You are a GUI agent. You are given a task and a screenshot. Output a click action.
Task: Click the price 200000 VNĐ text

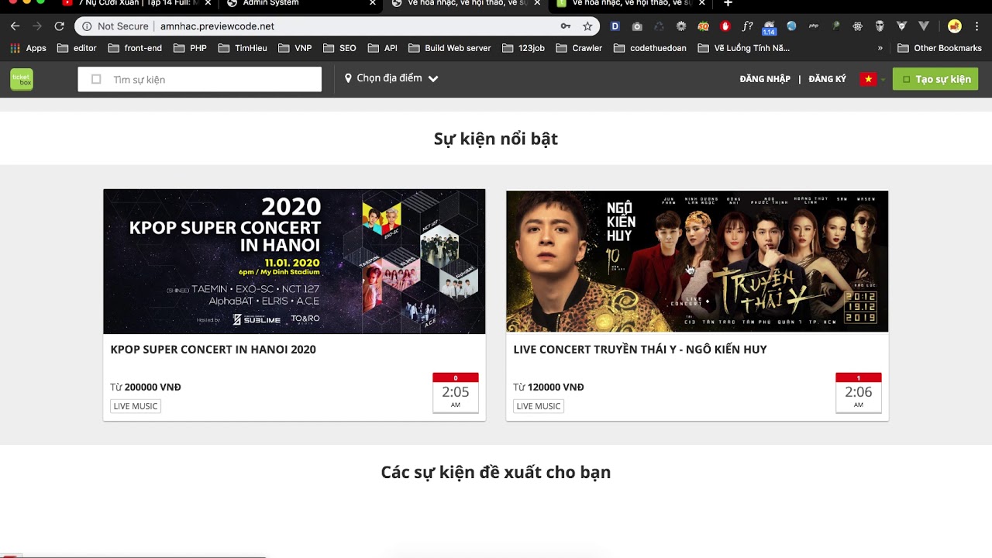point(153,387)
